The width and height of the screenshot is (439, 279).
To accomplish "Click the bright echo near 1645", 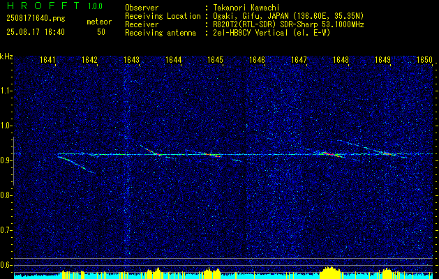I will [214, 154].
